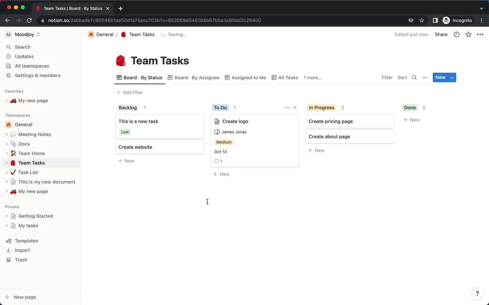Click the Sort icon

point(402,77)
